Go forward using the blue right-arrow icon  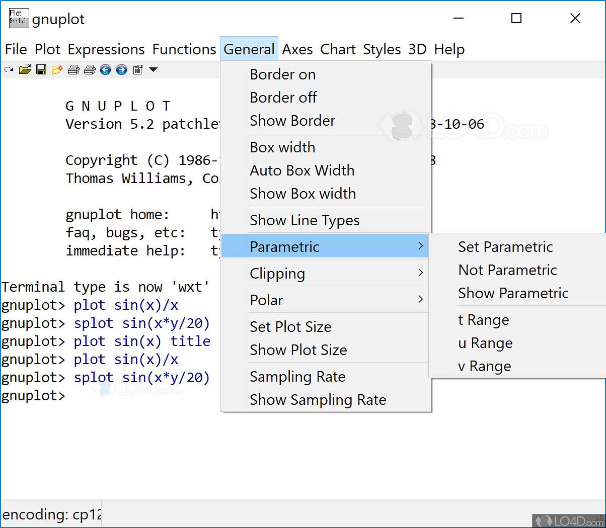click(121, 69)
